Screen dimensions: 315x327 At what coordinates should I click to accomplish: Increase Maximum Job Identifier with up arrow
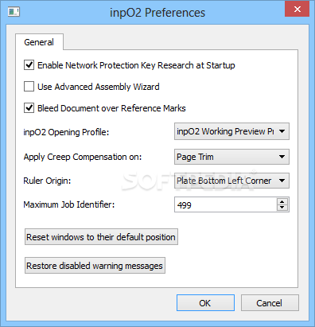pos(282,201)
